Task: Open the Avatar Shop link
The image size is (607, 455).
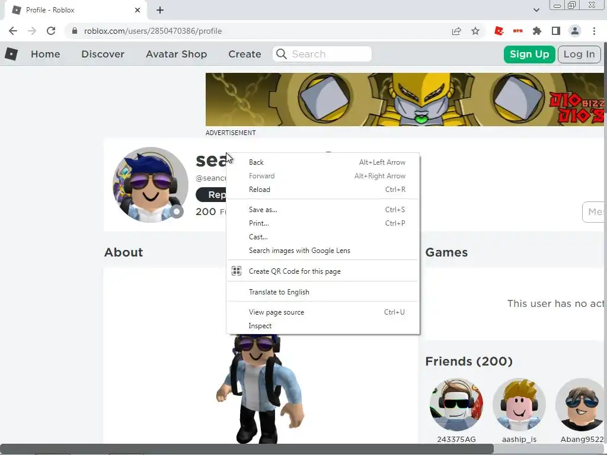Action: (x=176, y=54)
